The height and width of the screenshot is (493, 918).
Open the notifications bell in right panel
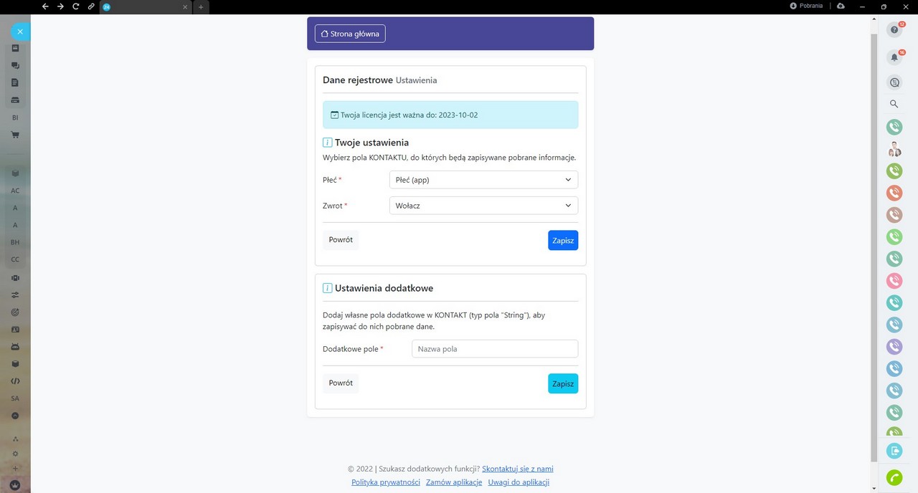894,57
